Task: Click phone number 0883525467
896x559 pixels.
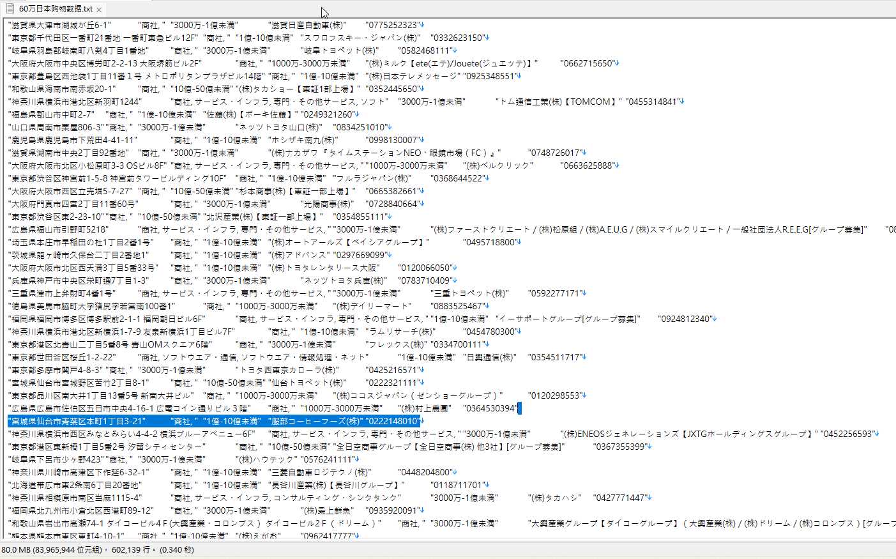Action: click(x=457, y=306)
